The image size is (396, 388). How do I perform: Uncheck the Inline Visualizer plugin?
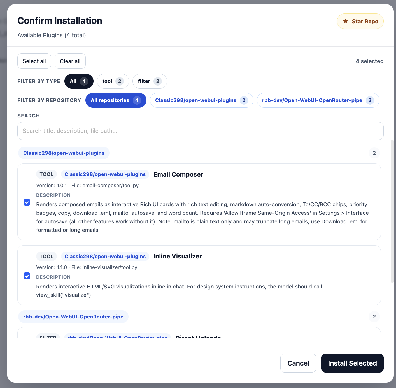point(27,276)
